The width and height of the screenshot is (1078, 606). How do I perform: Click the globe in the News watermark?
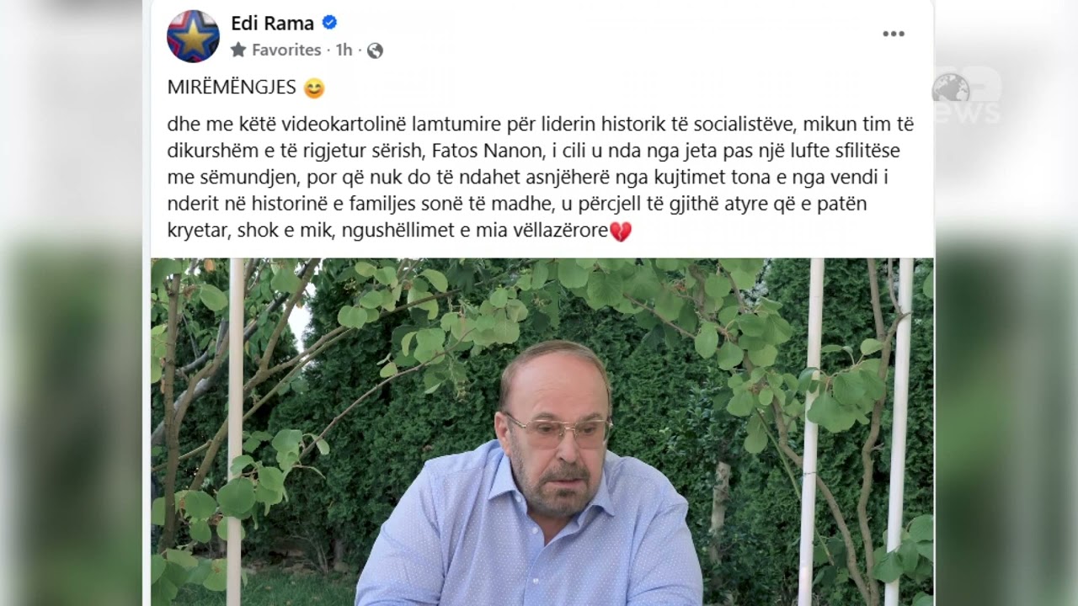click(951, 88)
